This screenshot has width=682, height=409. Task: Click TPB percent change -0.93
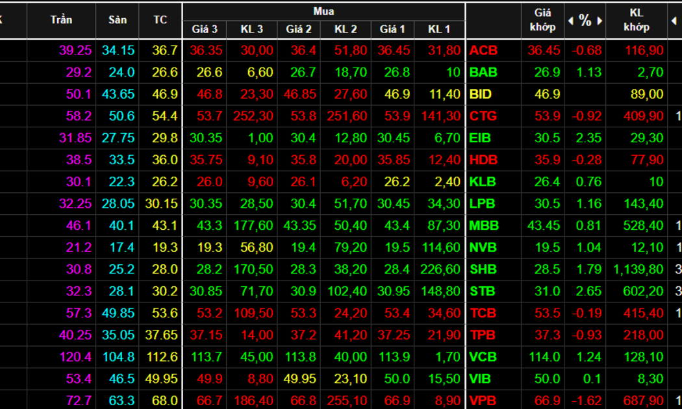pyautogui.click(x=587, y=335)
